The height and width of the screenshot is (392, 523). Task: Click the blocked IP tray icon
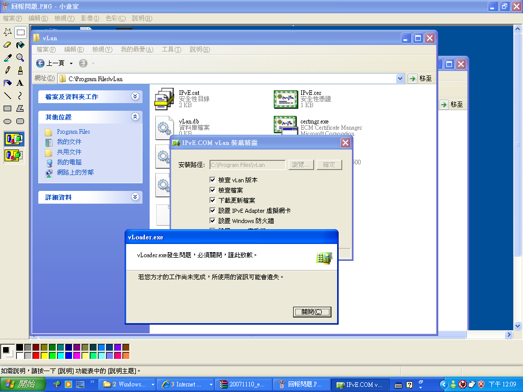462,384
